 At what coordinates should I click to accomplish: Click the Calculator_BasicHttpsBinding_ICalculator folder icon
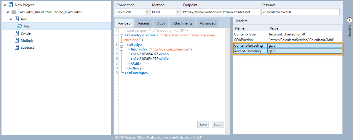coord(14,12)
